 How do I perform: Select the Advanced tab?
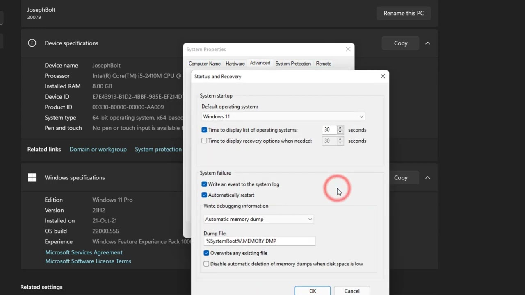260,63
